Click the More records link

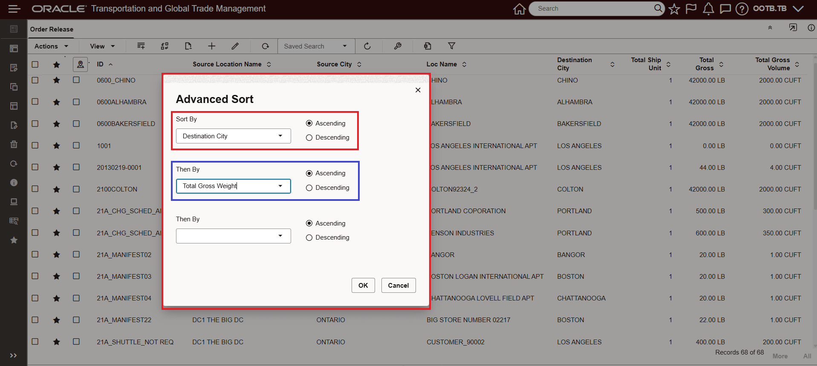point(780,356)
